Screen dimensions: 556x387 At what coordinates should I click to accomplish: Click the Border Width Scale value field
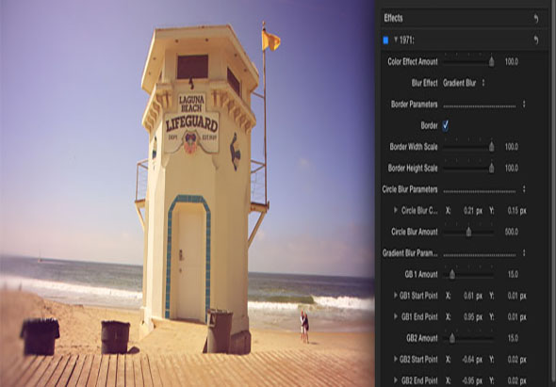[x=512, y=147]
